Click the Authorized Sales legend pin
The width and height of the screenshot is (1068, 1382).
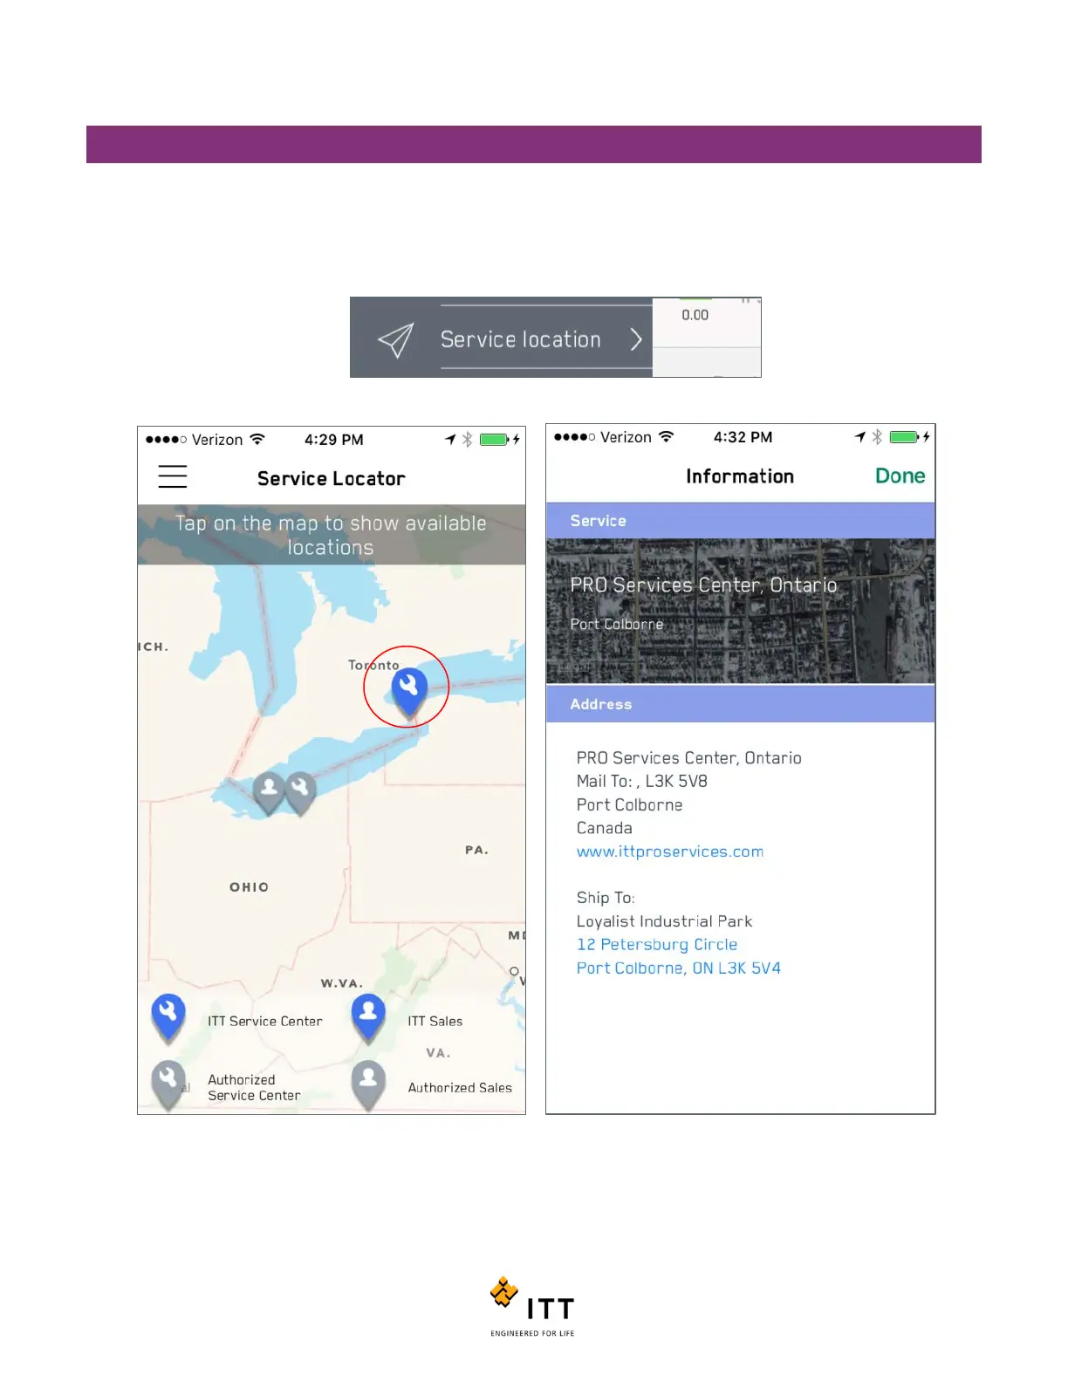[x=368, y=1084]
